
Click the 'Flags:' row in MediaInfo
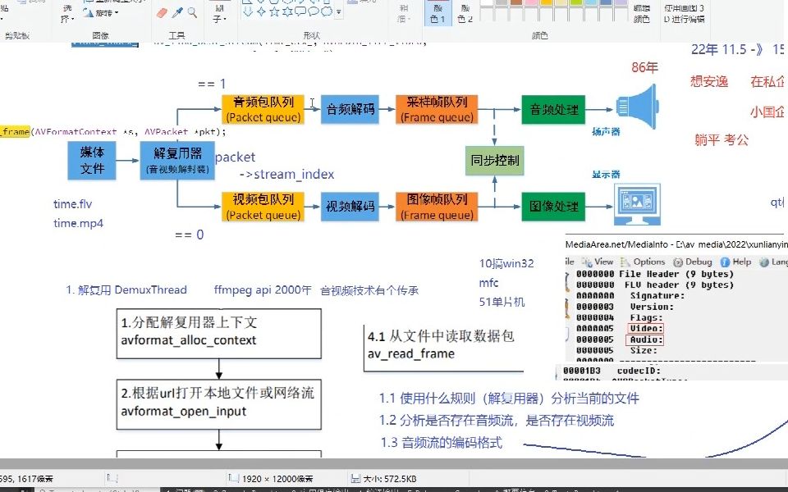620,318
